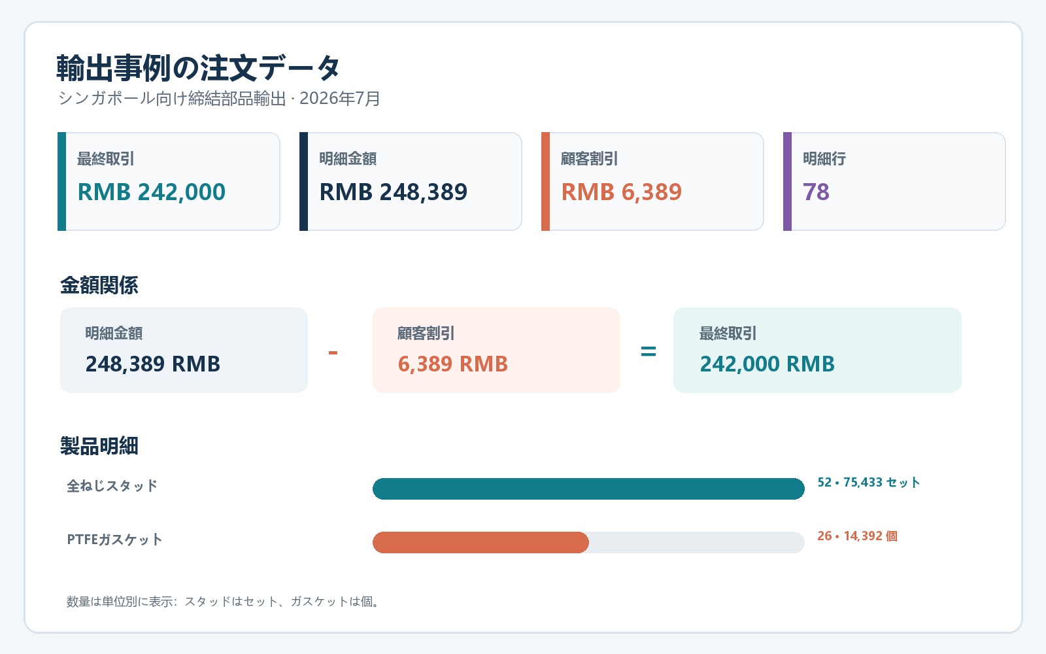
Task: Click the purple 78 count value
Action: click(816, 192)
